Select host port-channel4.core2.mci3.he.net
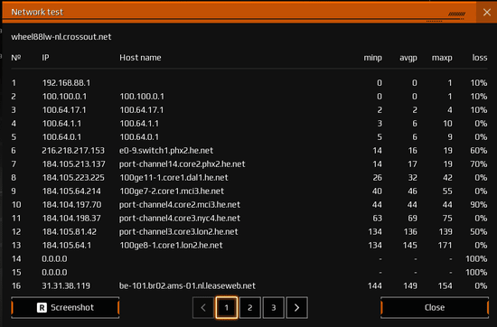497x327 pixels. tap(180, 205)
